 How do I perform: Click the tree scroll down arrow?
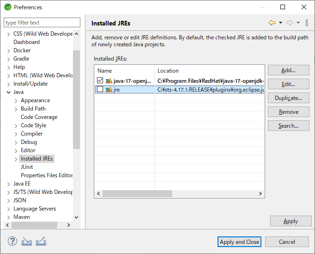coord(76,217)
